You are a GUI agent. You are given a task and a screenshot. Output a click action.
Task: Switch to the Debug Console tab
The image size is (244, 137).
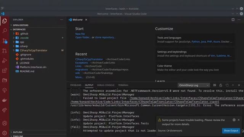point(106,85)
